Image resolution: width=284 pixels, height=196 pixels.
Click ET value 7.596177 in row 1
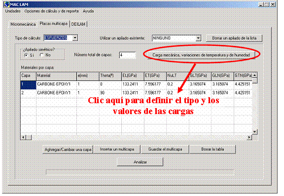coord(155,84)
